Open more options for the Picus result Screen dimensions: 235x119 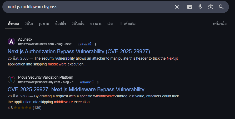(x=98, y=83)
